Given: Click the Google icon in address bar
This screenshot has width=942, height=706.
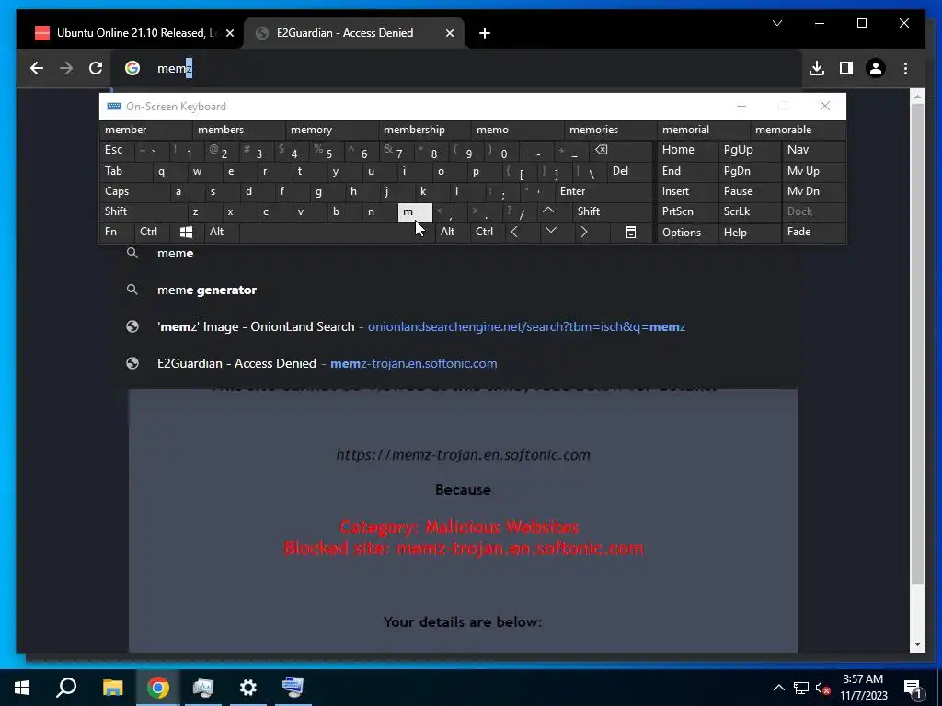Looking at the screenshot, I should coord(132,68).
